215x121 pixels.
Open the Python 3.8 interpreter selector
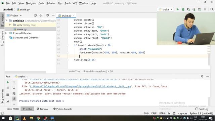[x=201, y=113]
